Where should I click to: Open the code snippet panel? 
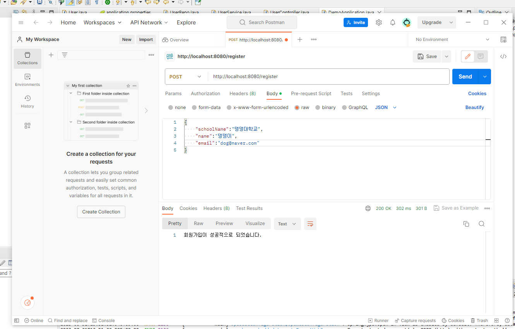click(503, 56)
